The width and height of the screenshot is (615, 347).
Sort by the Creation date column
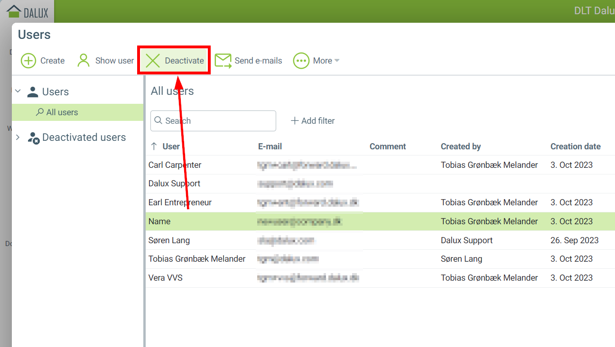click(x=575, y=146)
